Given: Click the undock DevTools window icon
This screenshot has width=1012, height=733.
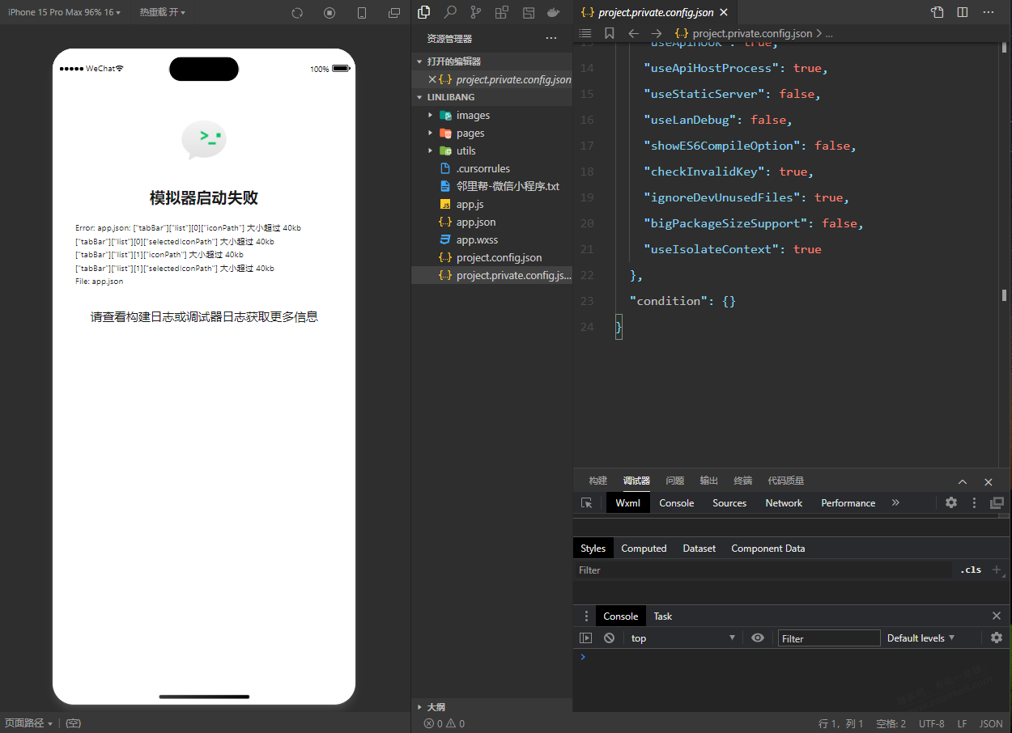Looking at the screenshot, I should (997, 502).
